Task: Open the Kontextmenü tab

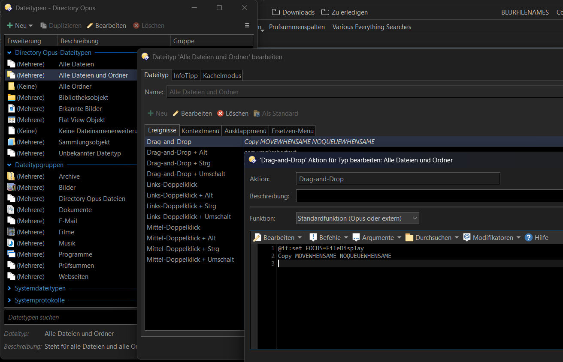Action: coord(200,131)
